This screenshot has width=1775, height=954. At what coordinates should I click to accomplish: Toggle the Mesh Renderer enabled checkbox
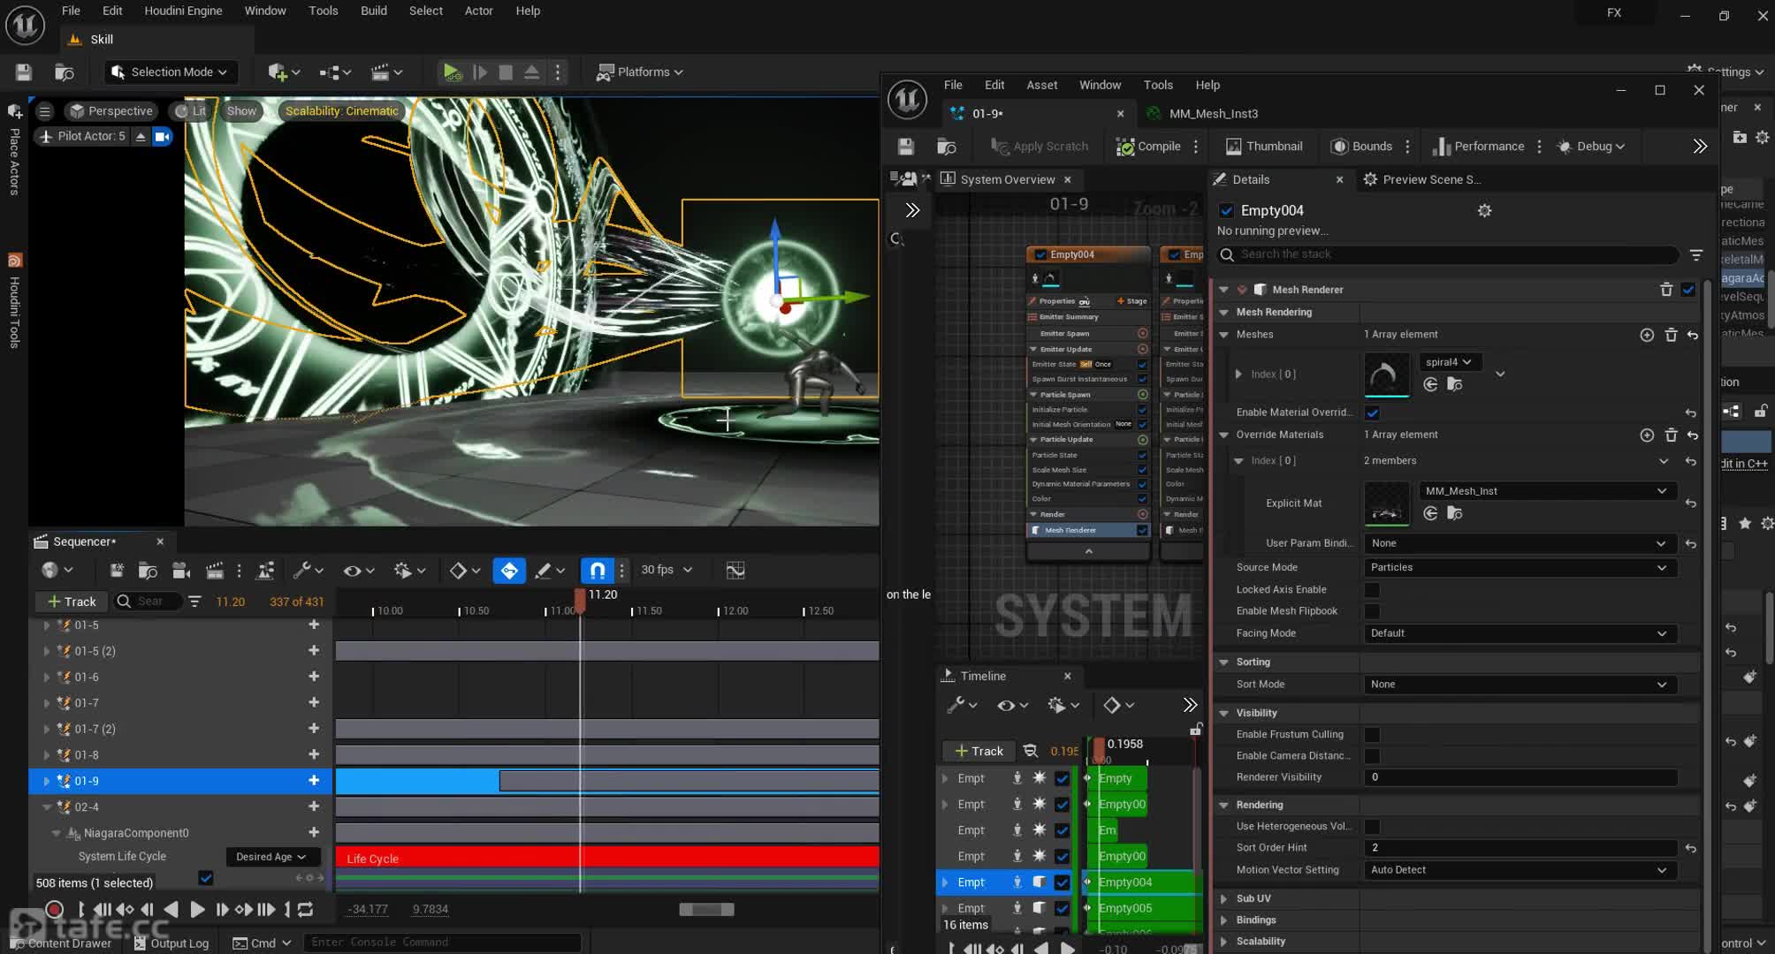coord(1688,289)
